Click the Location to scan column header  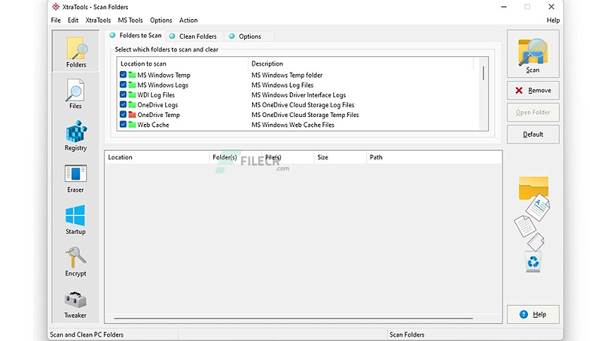pos(183,64)
